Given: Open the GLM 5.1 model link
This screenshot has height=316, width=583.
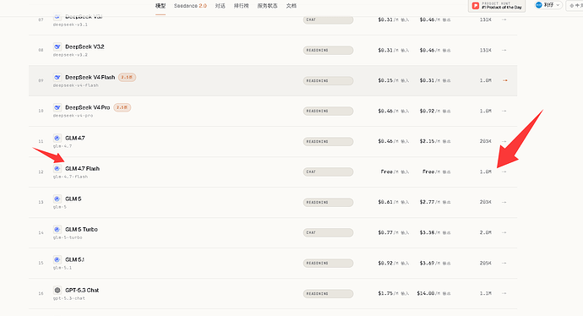Looking at the screenshot, I should coord(74,259).
